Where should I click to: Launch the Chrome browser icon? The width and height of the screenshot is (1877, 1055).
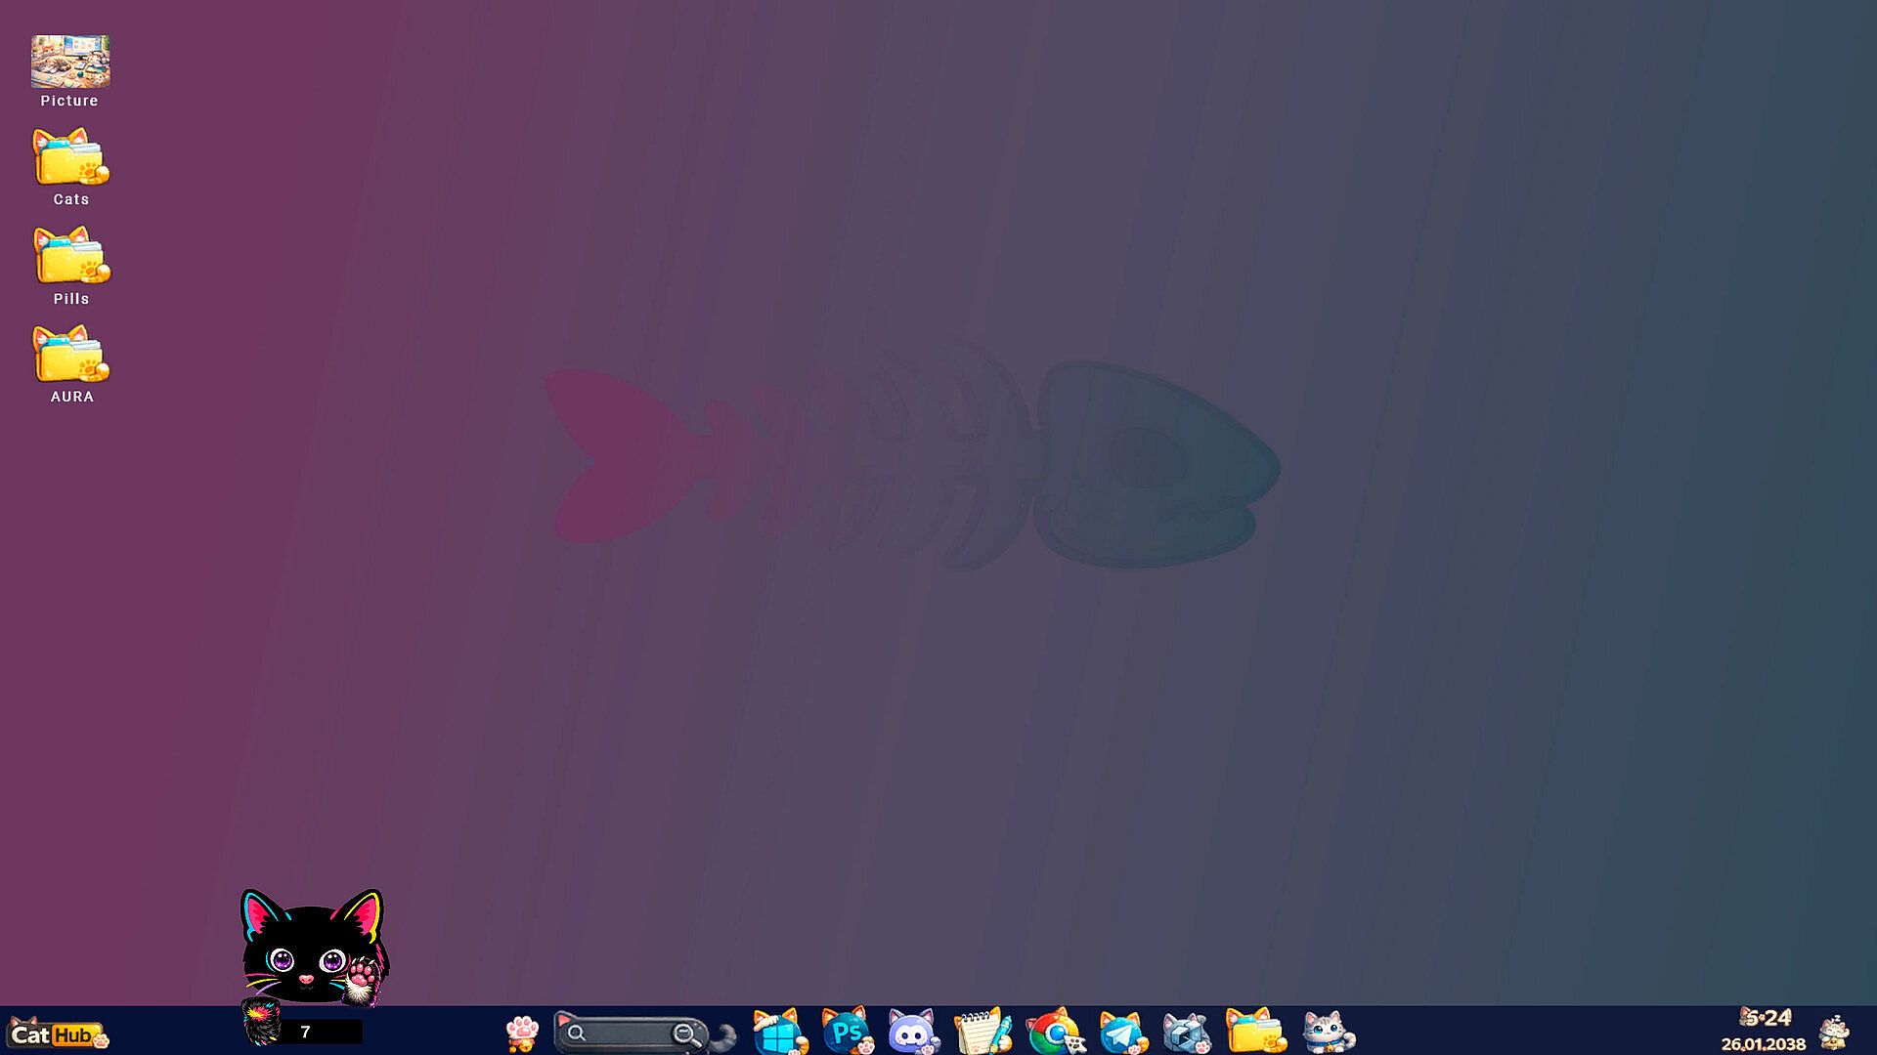tap(1054, 1032)
